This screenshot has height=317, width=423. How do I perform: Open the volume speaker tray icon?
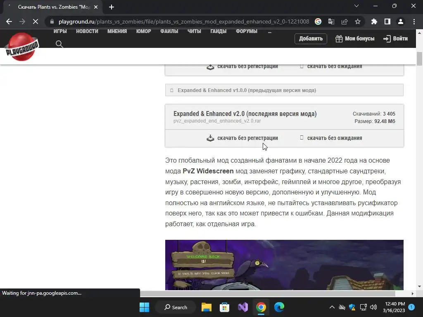(x=373, y=307)
